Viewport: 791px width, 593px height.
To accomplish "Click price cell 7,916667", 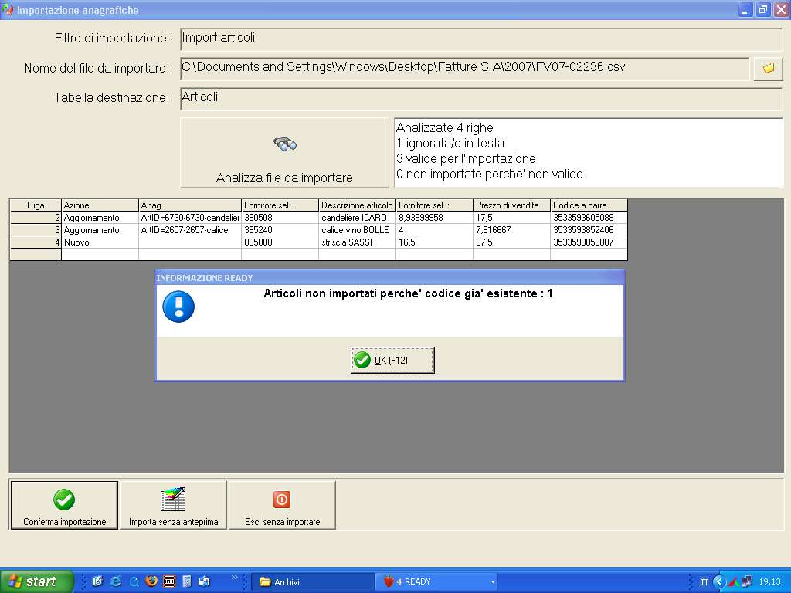I will [511, 230].
